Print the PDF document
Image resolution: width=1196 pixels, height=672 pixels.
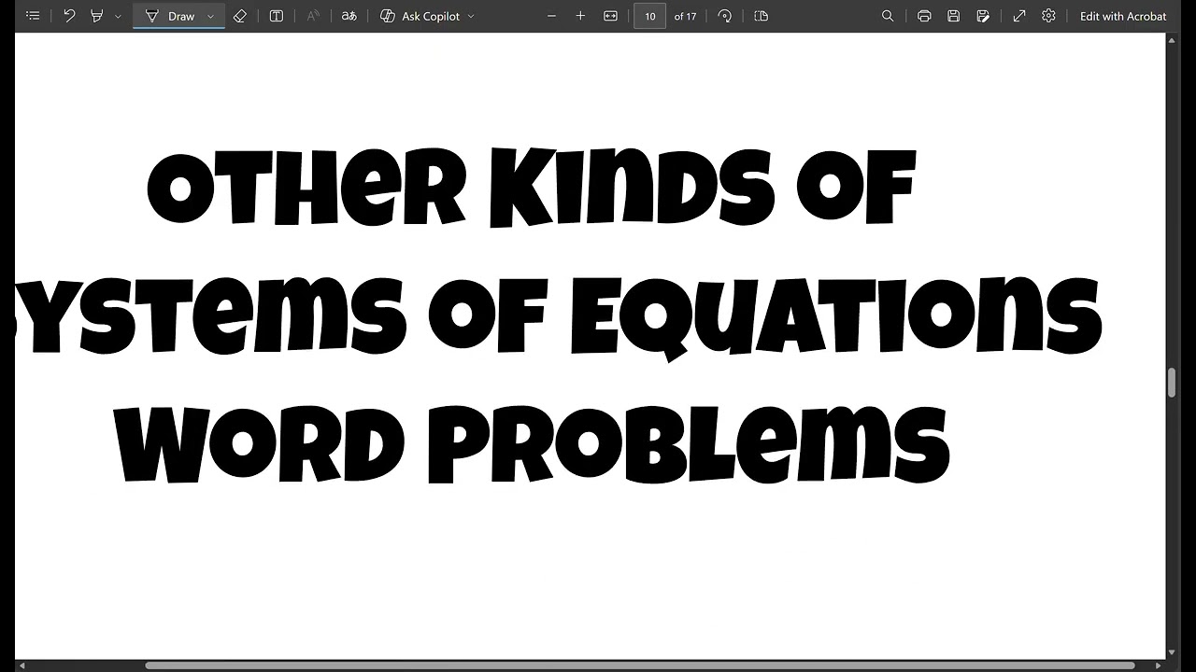[924, 16]
